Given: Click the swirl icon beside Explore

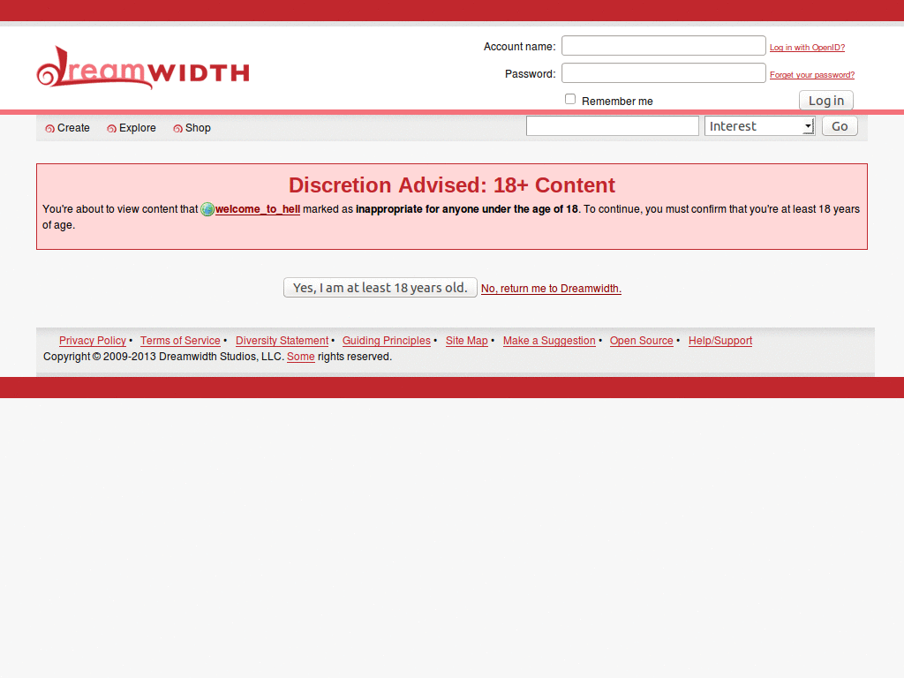Looking at the screenshot, I should pyautogui.click(x=112, y=129).
